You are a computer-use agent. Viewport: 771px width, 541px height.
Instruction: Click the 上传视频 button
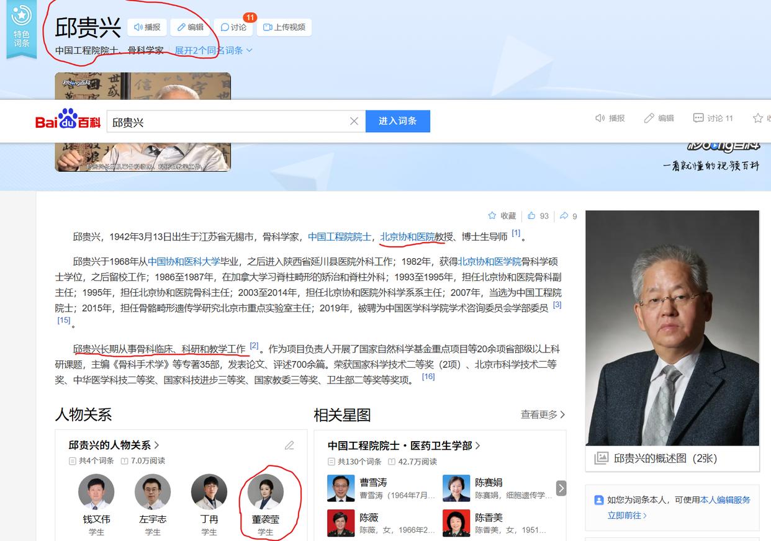tap(284, 27)
